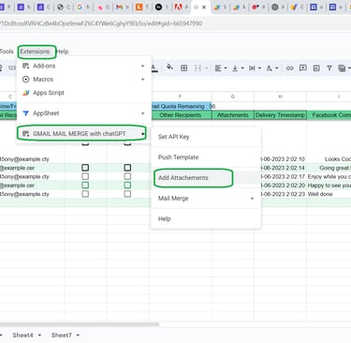Click the filter views icon
Image resolution: width=351 pixels, height=343 pixels.
[x=342, y=67]
